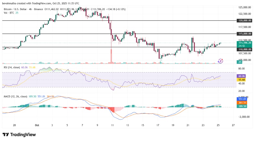This screenshot has width=255, height=141.
Task: Click the purple RSI value 60.06 tag
Action: [x=241, y=76]
